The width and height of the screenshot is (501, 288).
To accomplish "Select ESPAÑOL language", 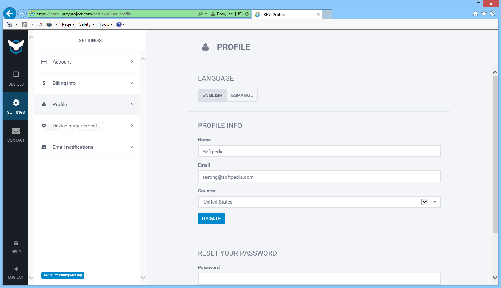I will 242,95.
